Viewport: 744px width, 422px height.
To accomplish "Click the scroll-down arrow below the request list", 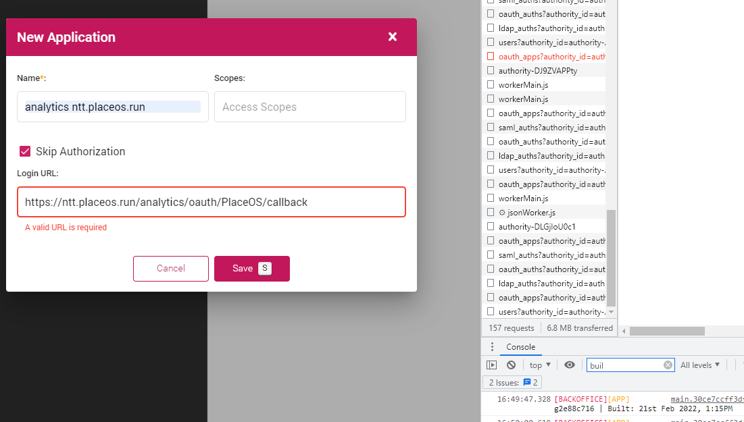I will click(611, 311).
